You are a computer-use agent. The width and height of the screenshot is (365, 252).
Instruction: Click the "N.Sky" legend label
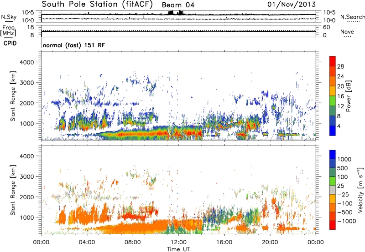[9, 17]
